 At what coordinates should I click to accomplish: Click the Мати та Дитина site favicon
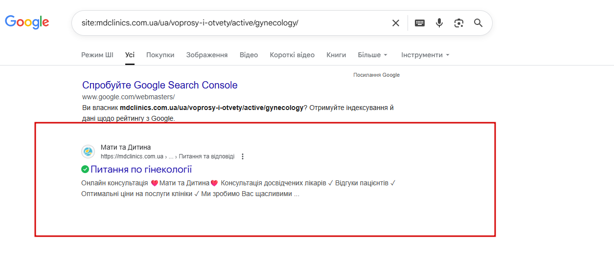point(88,152)
